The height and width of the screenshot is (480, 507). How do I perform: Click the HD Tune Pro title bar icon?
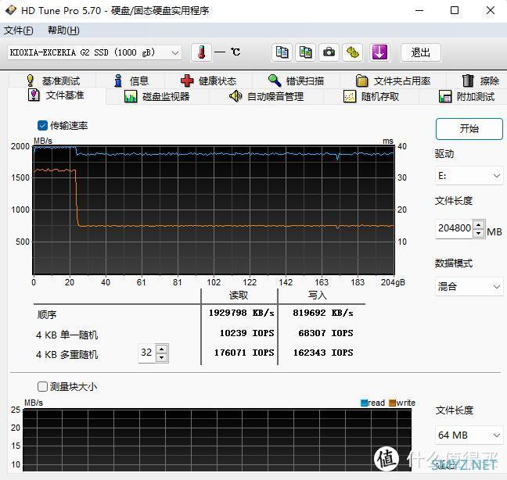[11, 10]
